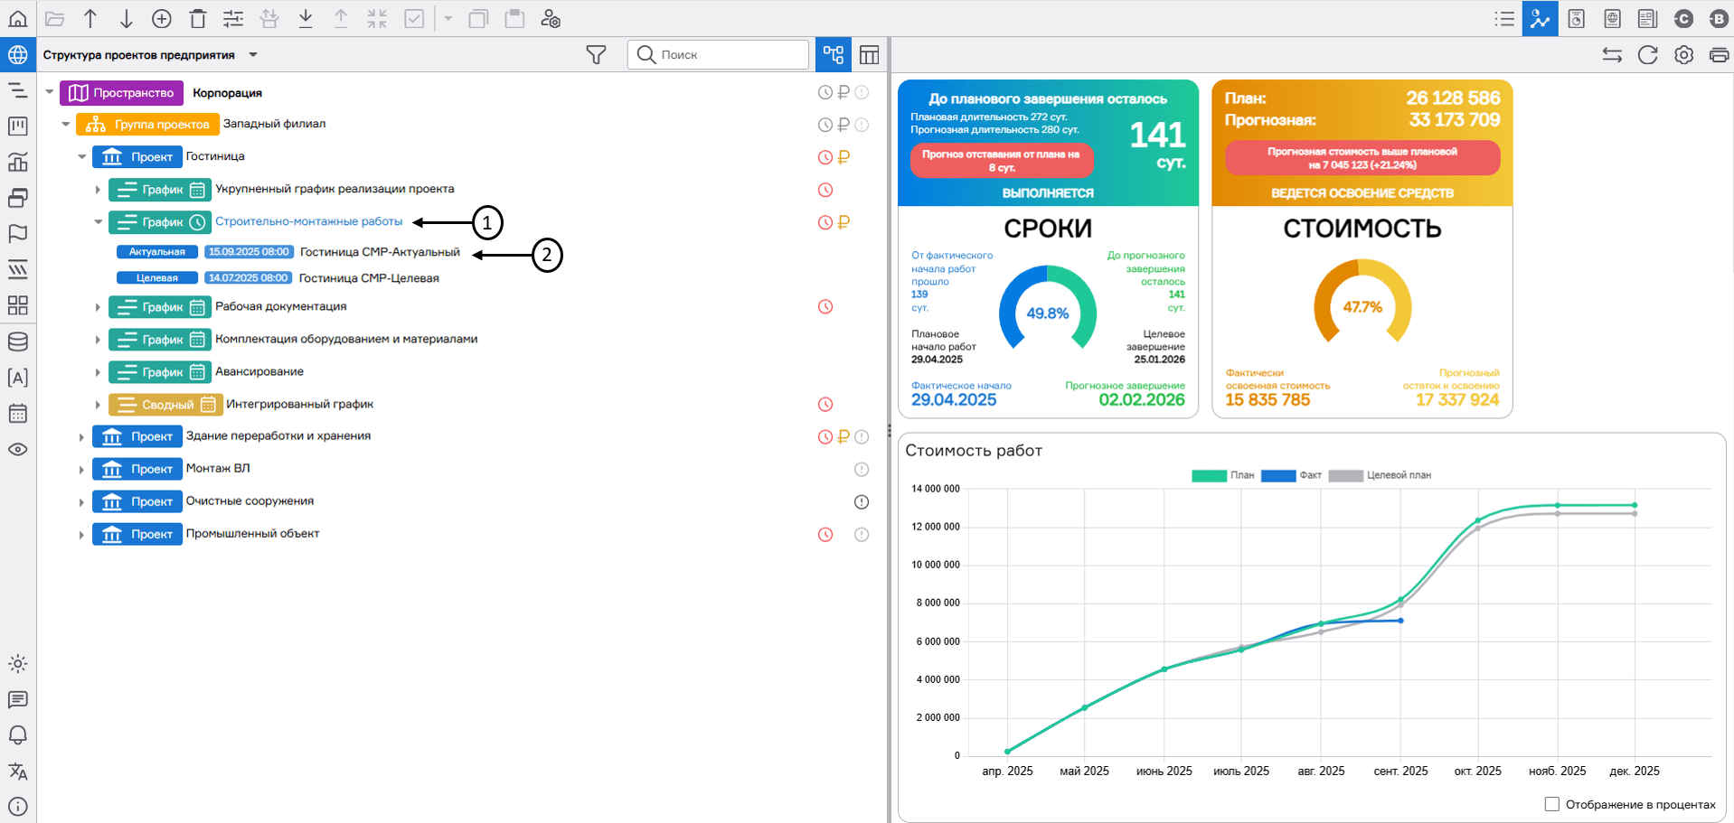Select Гостиница СМР-Целевая version
1734x823 pixels.
369,278
